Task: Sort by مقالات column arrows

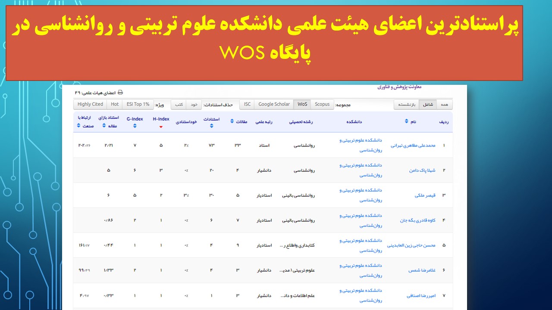Action: 232,121
